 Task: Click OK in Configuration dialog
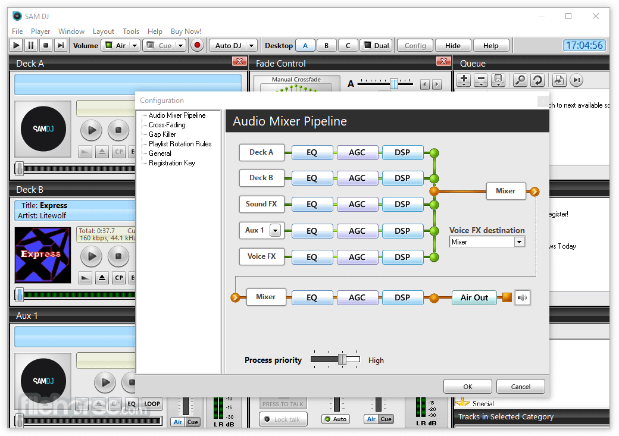(468, 386)
